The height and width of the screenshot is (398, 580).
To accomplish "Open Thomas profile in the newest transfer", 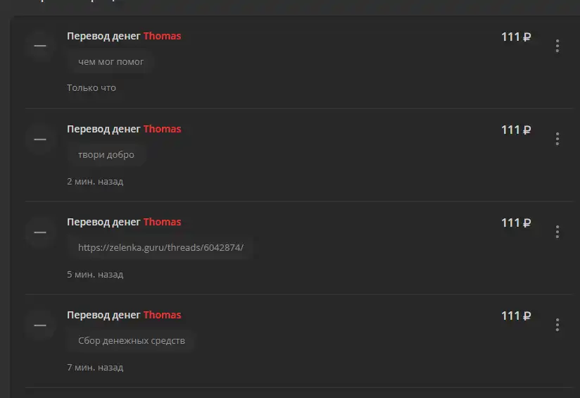I will [x=162, y=36].
